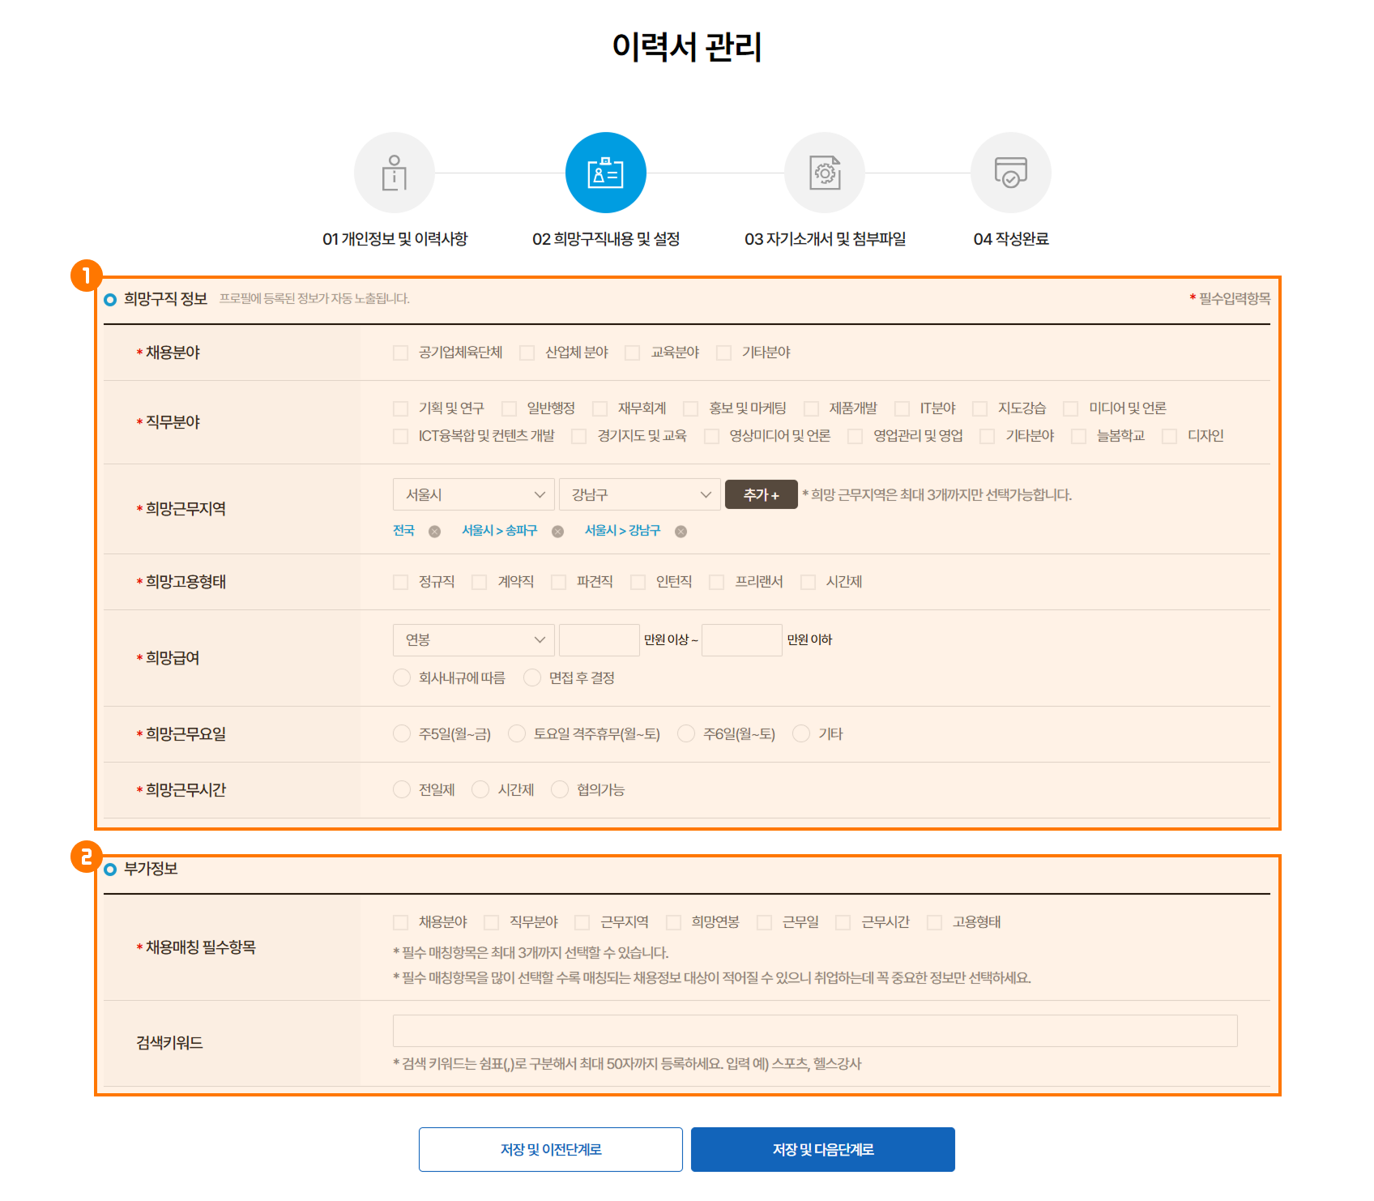The image size is (1374, 1201).
Task: Remove the 서울시 > 강남구 region tag
Action: (681, 532)
